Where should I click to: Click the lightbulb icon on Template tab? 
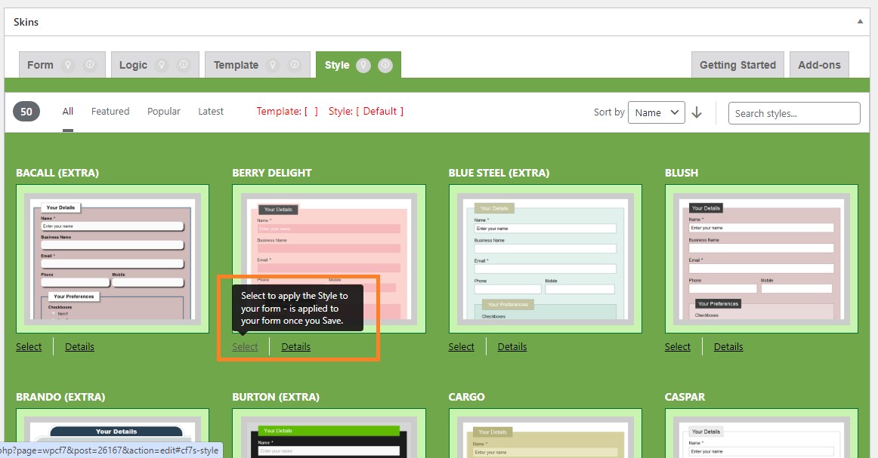click(x=272, y=65)
